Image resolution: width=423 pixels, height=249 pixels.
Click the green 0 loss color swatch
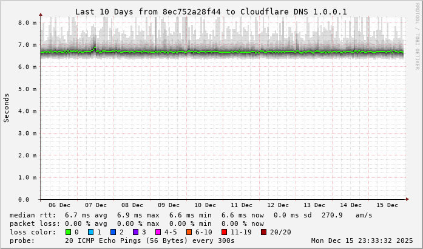68,232
